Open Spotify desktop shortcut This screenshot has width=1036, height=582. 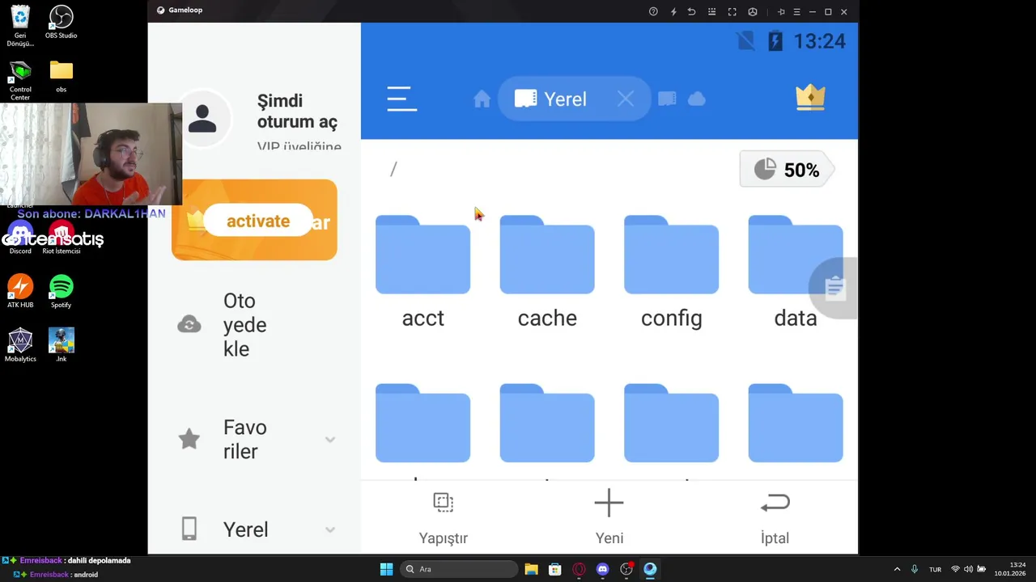tap(61, 292)
